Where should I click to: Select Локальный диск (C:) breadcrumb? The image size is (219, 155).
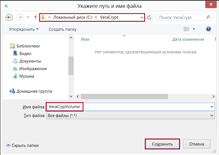click(73, 17)
